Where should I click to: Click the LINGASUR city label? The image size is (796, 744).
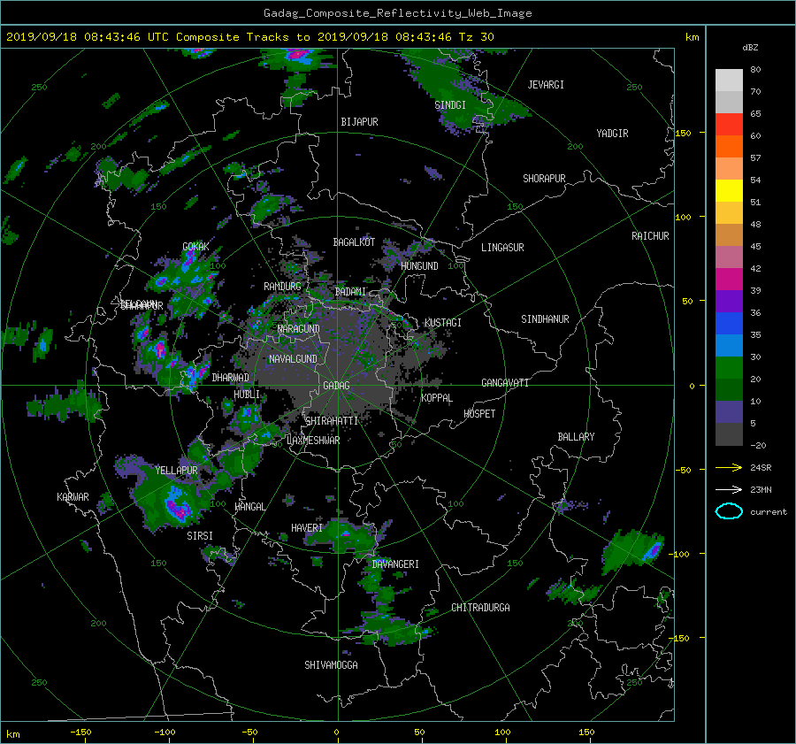(502, 248)
